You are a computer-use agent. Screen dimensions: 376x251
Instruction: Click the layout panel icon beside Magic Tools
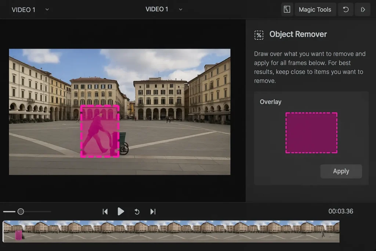click(x=287, y=10)
